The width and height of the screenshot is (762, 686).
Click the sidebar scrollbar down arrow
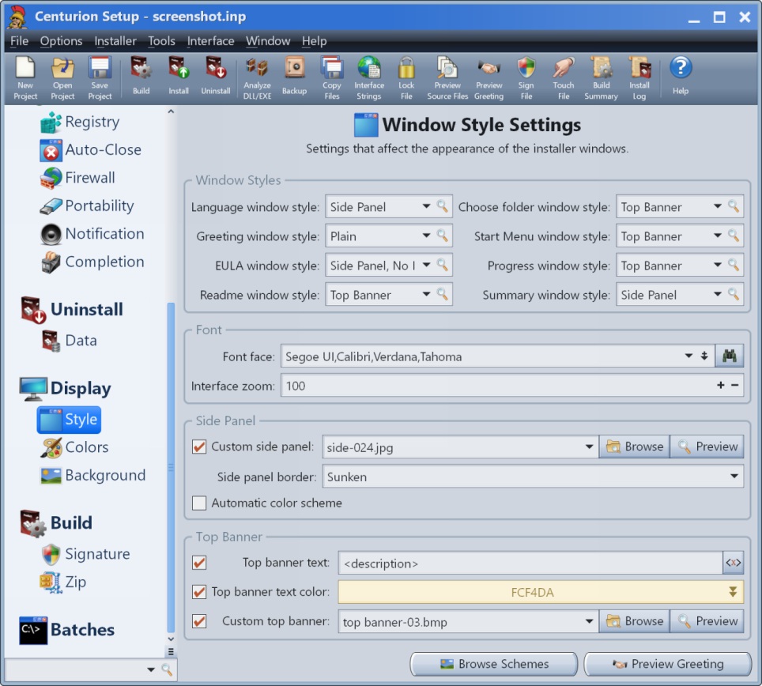click(x=171, y=639)
